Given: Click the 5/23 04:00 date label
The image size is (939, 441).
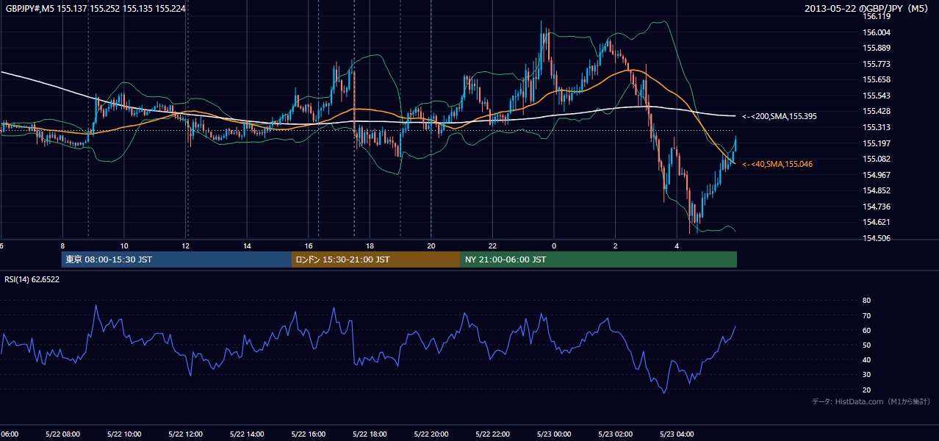Looking at the screenshot, I should pos(677,434).
